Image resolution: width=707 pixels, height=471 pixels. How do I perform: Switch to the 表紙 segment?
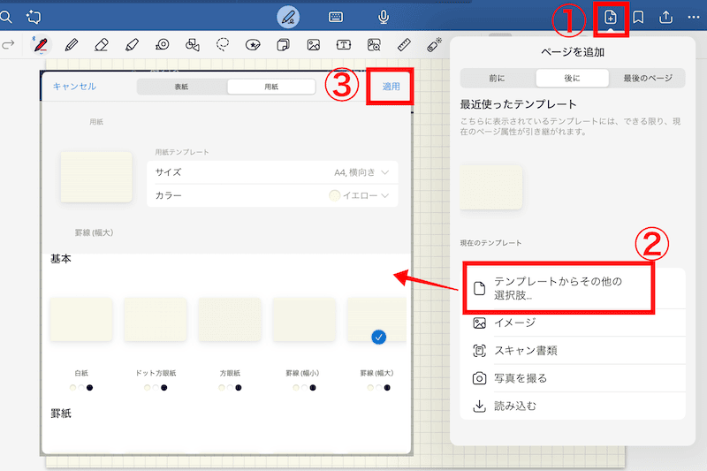tap(181, 87)
